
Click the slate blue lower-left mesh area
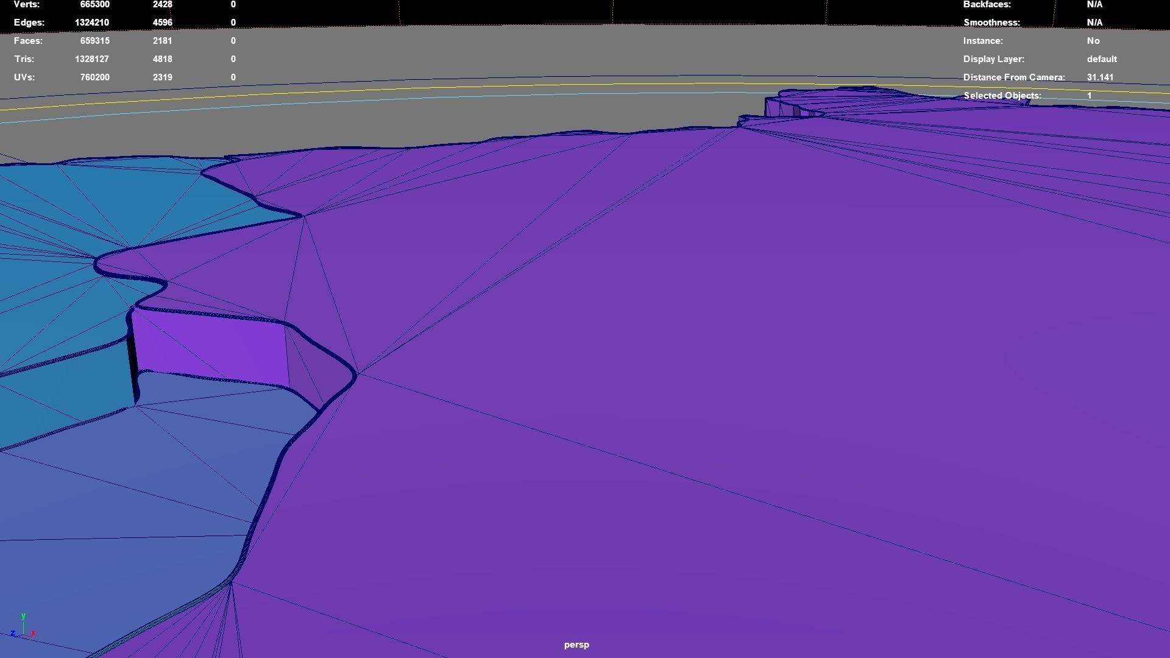[x=122, y=518]
